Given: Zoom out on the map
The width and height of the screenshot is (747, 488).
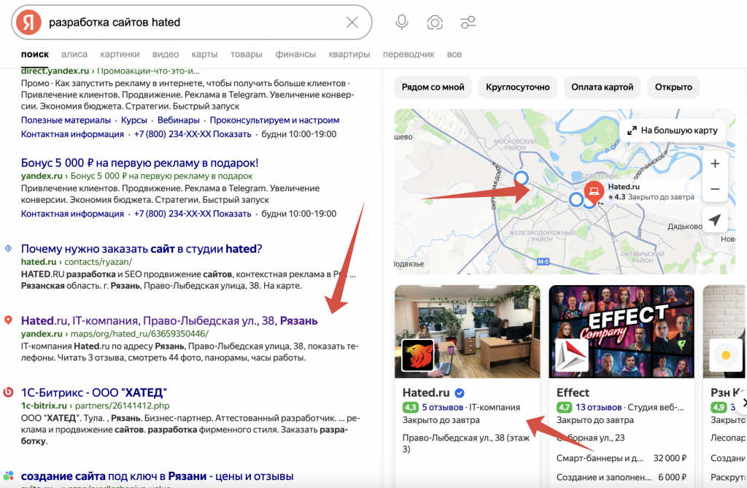Looking at the screenshot, I should click(x=715, y=188).
